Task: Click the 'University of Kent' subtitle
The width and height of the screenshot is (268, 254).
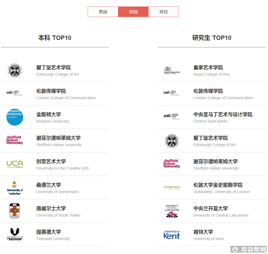Action: (x=208, y=239)
